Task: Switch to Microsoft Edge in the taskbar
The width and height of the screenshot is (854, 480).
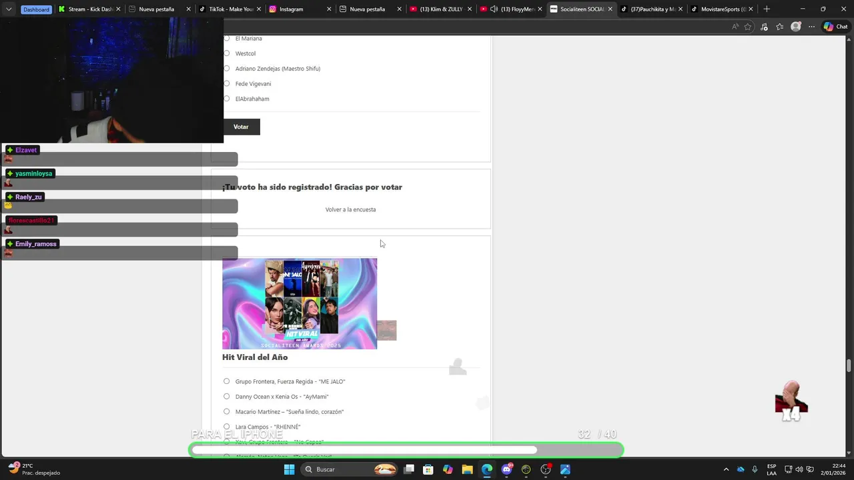Action: [487, 469]
